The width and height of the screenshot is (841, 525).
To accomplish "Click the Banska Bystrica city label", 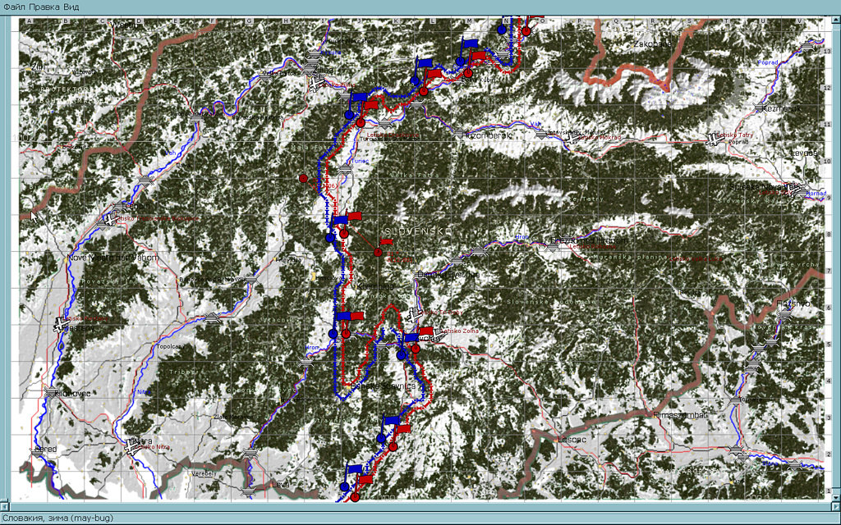I will tap(448, 274).
